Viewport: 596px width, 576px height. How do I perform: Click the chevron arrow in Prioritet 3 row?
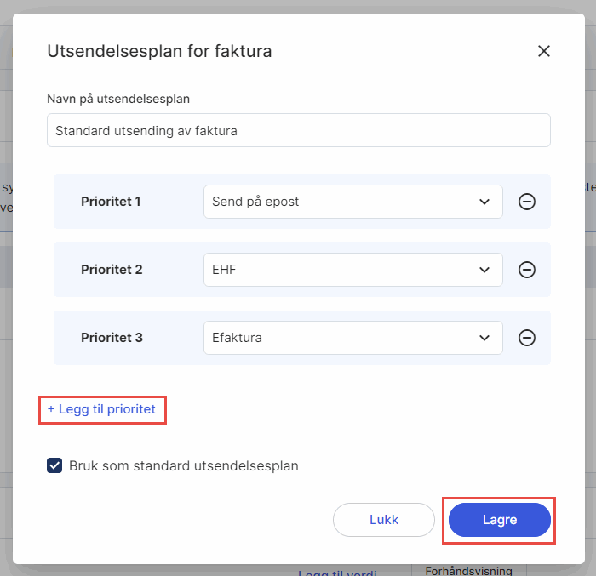click(484, 338)
